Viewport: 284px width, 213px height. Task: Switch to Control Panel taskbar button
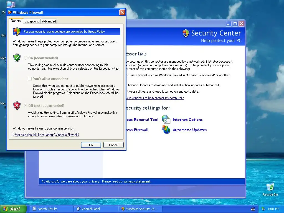[96, 209]
